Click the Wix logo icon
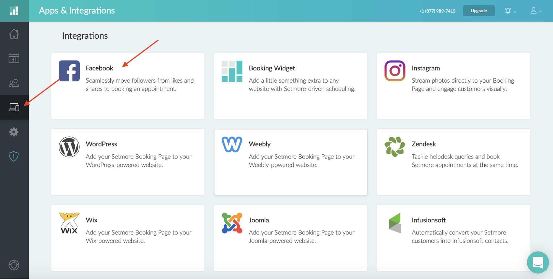Viewport: 553px width, 279px height. tap(69, 223)
